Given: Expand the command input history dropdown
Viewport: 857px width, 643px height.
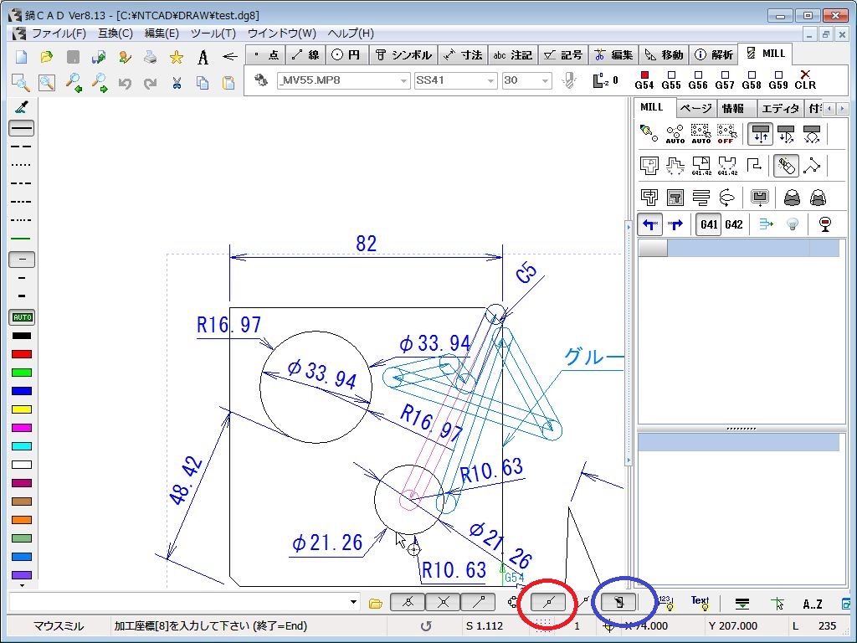Looking at the screenshot, I should coord(354,603).
